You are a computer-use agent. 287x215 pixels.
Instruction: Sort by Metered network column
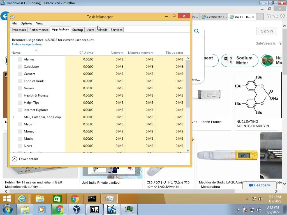(140, 53)
